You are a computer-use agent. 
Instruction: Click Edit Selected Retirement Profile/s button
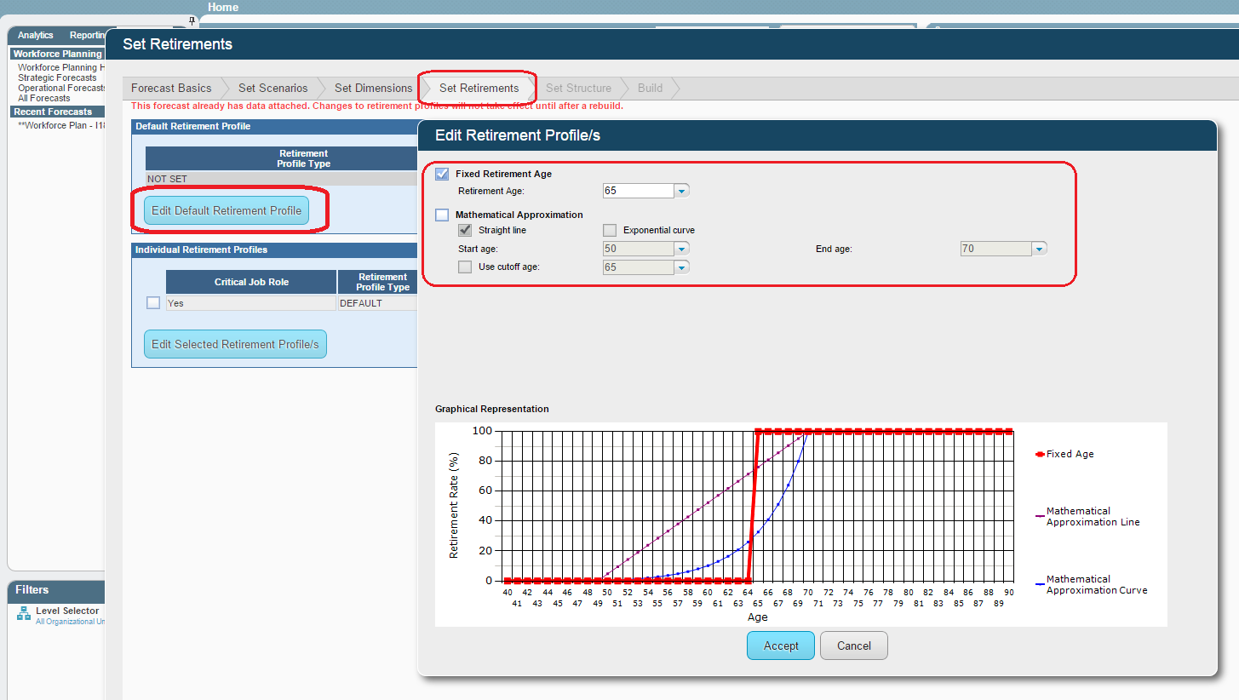(x=235, y=344)
